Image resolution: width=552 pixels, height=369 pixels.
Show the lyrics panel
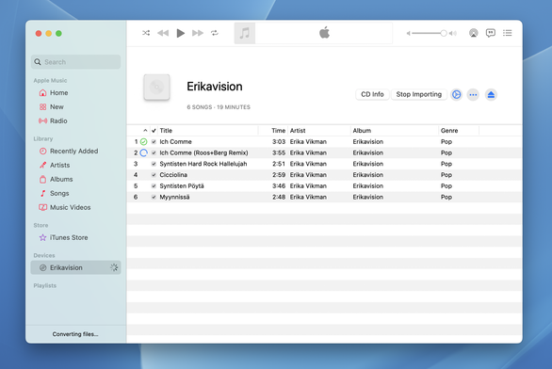click(491, 33)
